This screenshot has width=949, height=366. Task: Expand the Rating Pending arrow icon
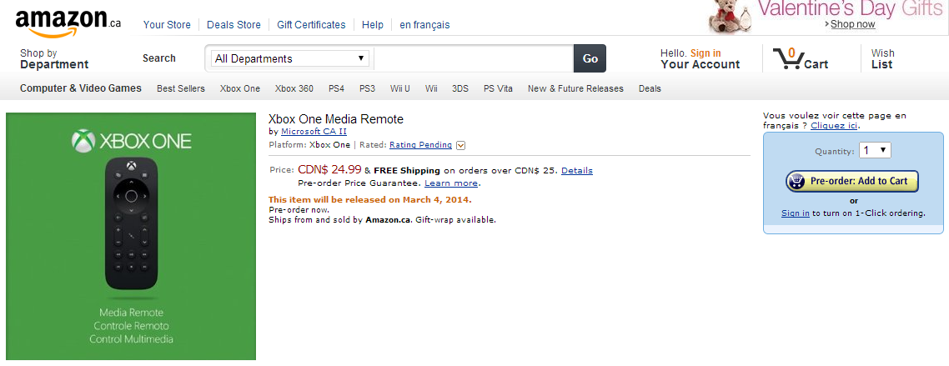[x=460, y=145]
